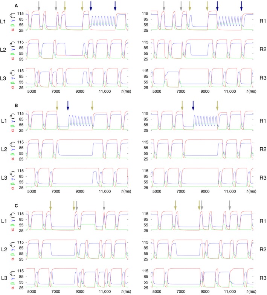267x295 pixels.
Task: Click the t (ms) label under panel C's R3 plot
Action: pos(251,292)
